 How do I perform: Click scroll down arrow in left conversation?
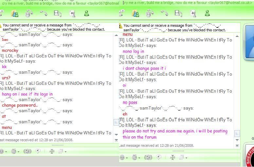click(x=116, y=134)
